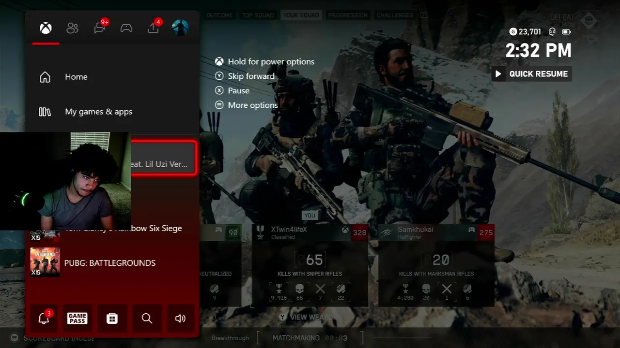Click More options hint
Screen dimensions: 620x348
[246, 105]
